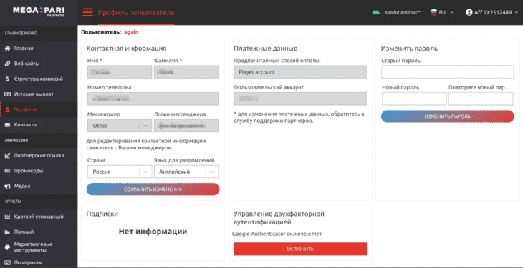
Task: Open the Главная home icon
Action: point(7,49)
